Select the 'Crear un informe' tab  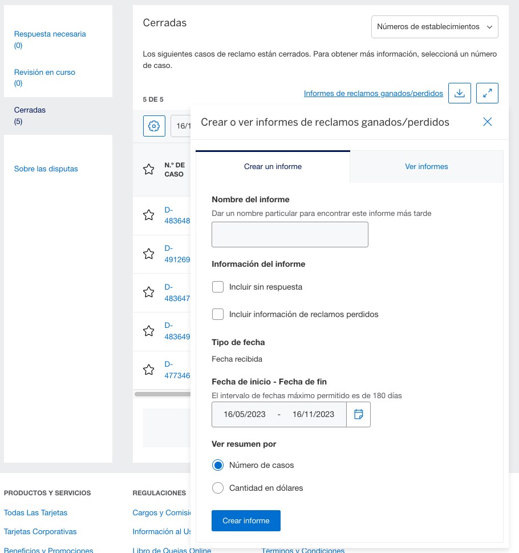click(x=273, y=167)
